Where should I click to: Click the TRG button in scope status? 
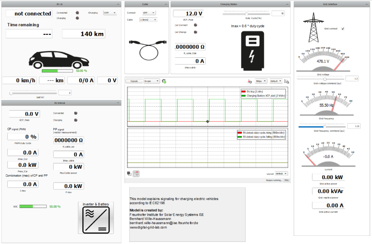click(286, 180)
